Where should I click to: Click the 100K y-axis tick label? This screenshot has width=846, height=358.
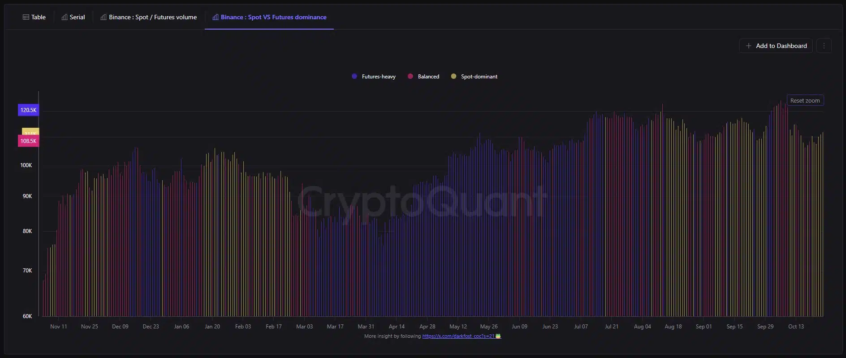(x=26, y=165)
